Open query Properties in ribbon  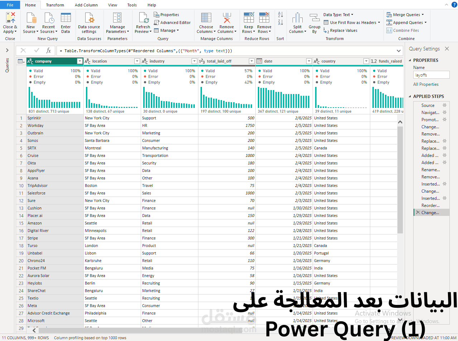167,15
